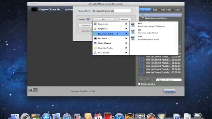
Task: Click the User Define person icon
Action: tap(95, 53)
